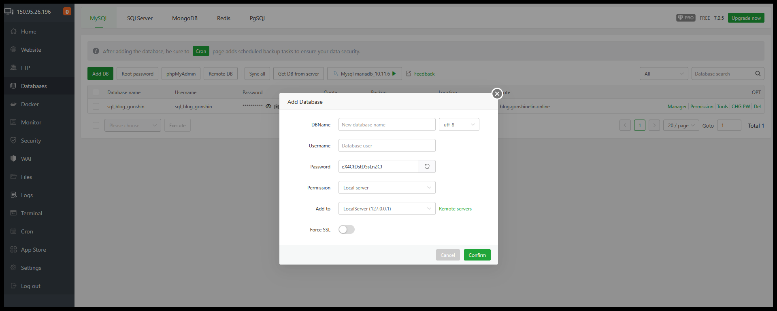Click the Add DB button
This screenshot has height=311, width=777.
(100, 74)
